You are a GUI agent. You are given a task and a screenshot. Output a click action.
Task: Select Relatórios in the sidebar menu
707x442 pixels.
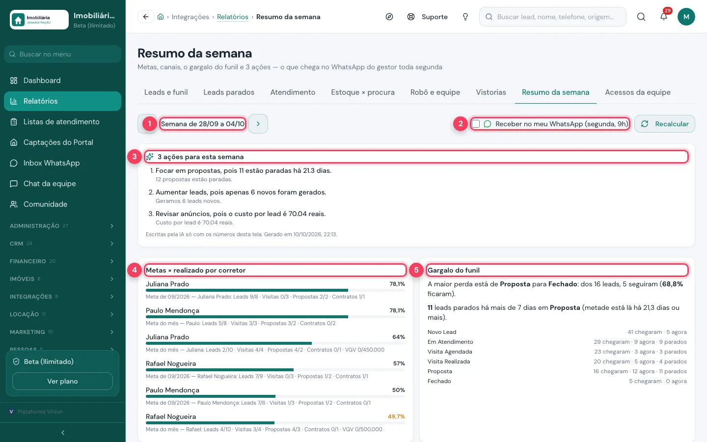(x=62, y=101)
